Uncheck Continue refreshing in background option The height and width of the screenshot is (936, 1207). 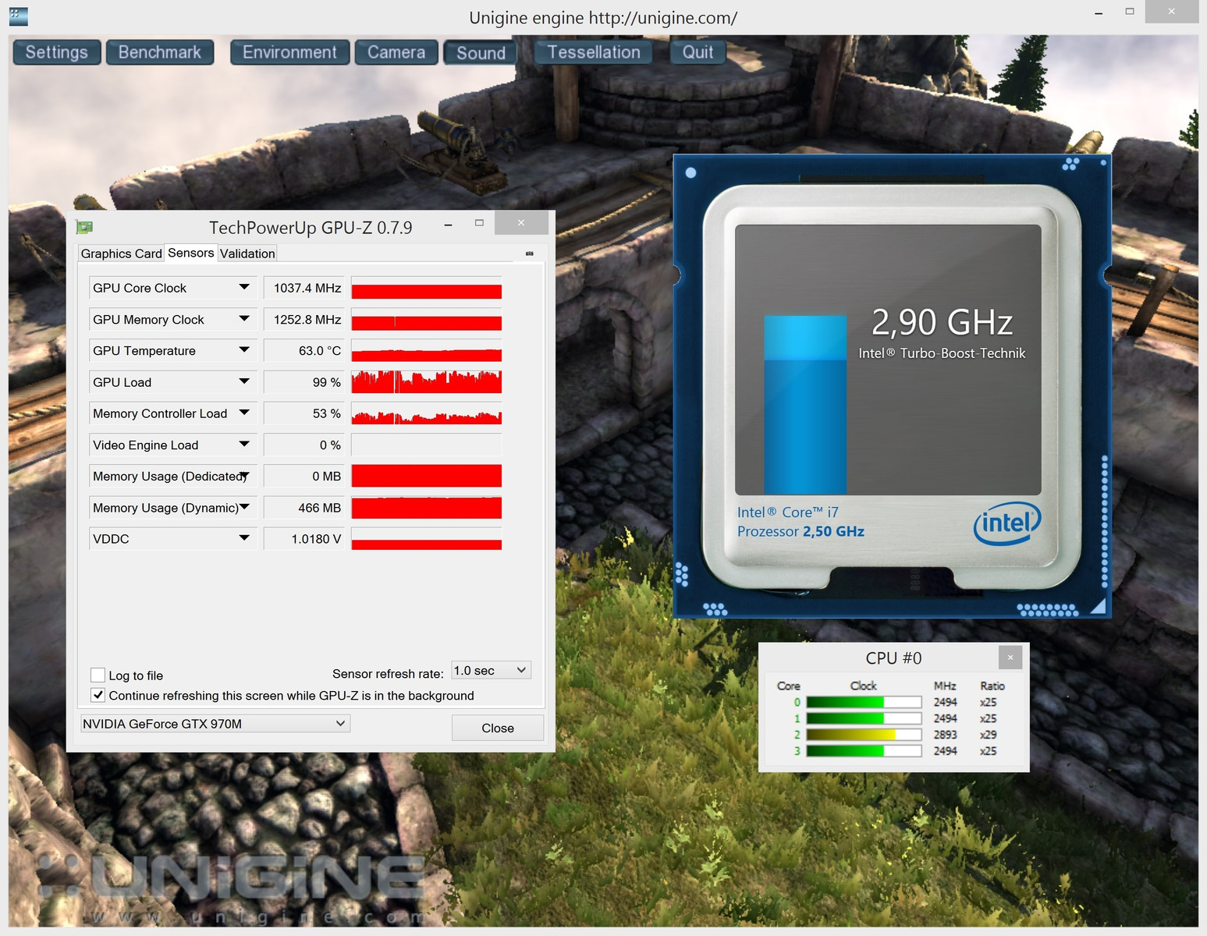tap(98, 695)
